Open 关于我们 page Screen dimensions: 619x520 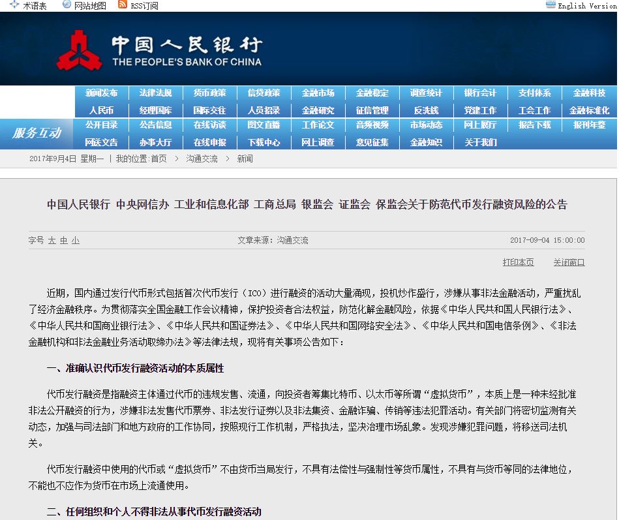tap(480, 142)
